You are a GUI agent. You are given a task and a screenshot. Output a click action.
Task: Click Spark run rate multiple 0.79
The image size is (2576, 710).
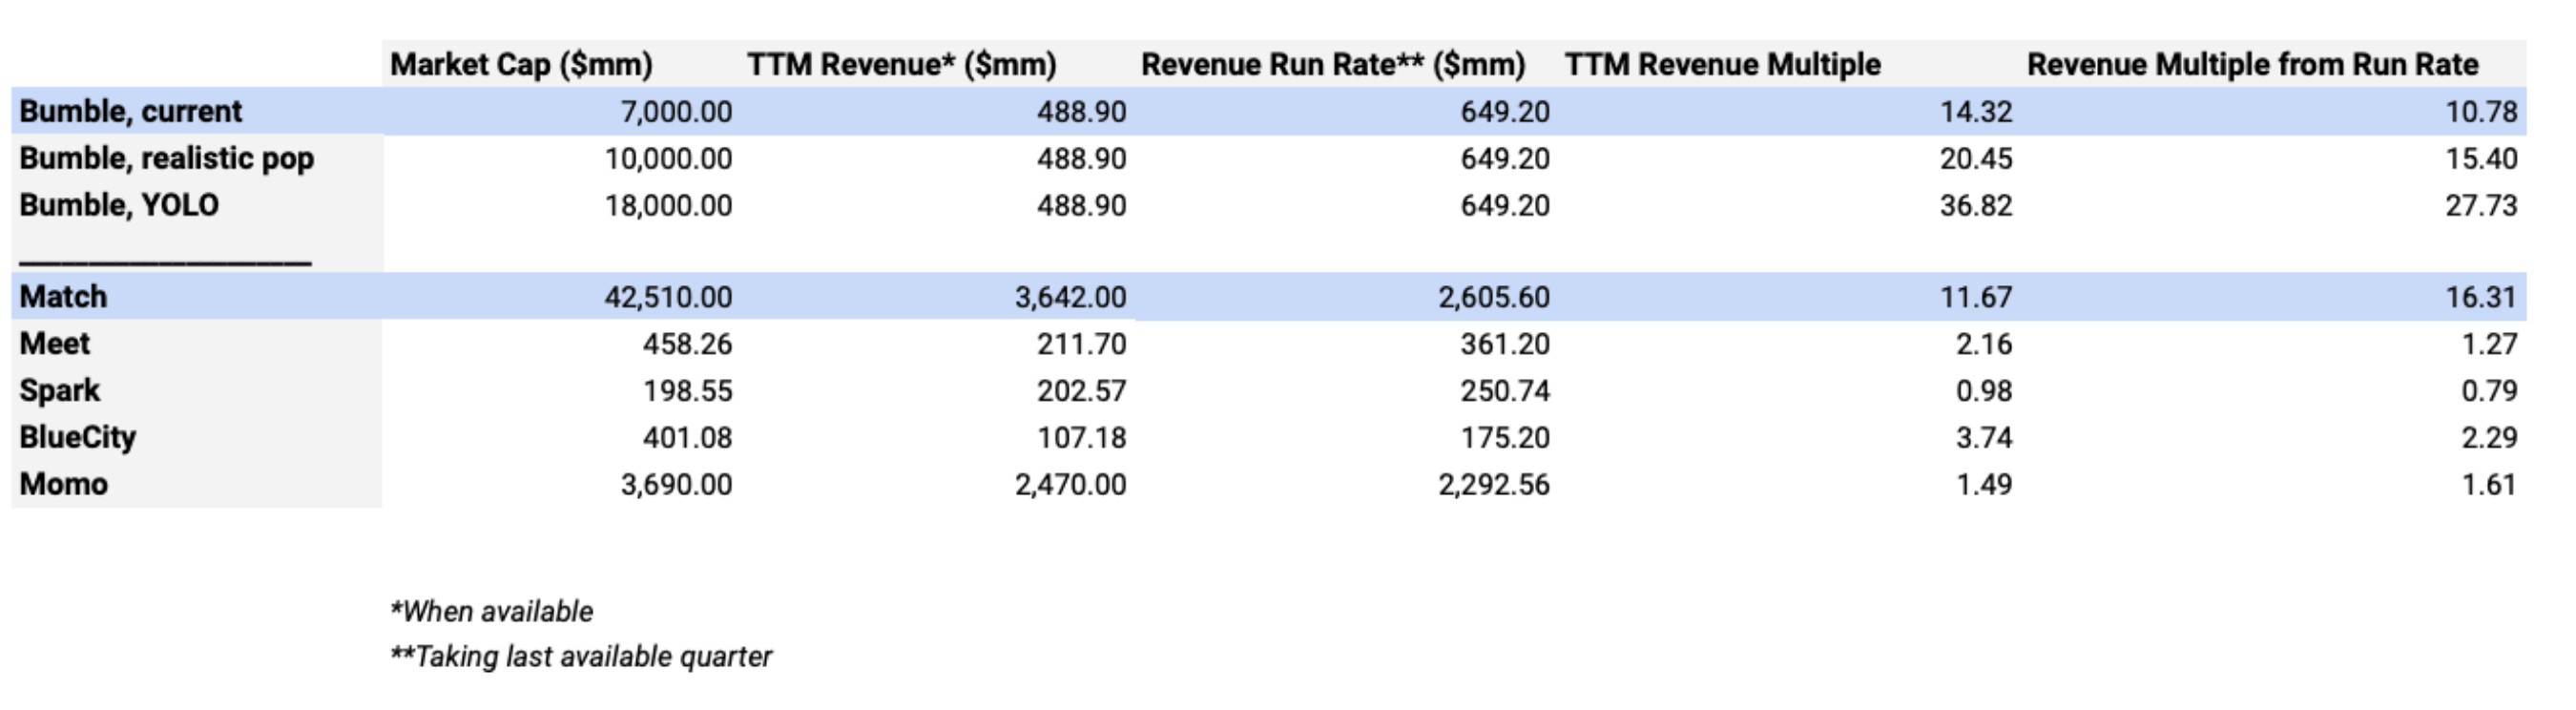2489,391
